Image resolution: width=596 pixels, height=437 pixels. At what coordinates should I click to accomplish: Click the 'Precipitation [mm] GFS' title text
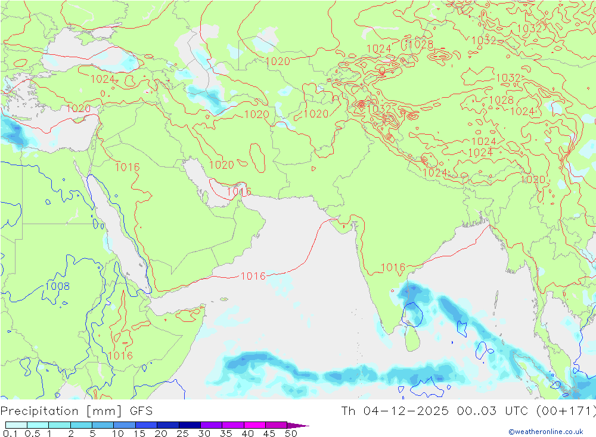76,411
